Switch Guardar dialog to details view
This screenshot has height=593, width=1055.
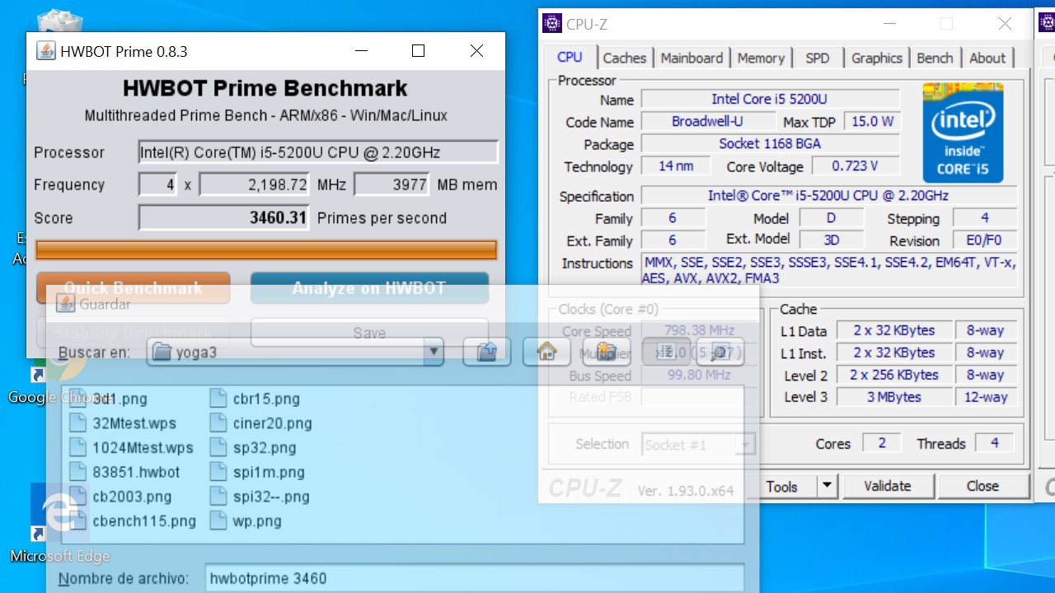pos(720,353)
